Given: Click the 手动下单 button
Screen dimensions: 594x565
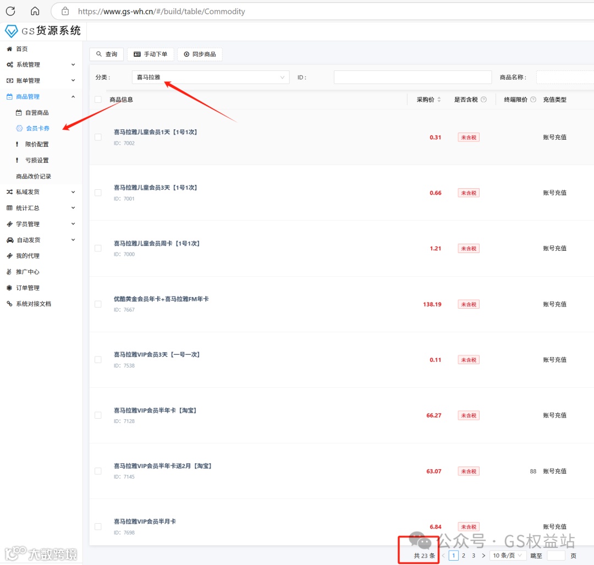Looking at the screenshot, I should pos(150,54).
